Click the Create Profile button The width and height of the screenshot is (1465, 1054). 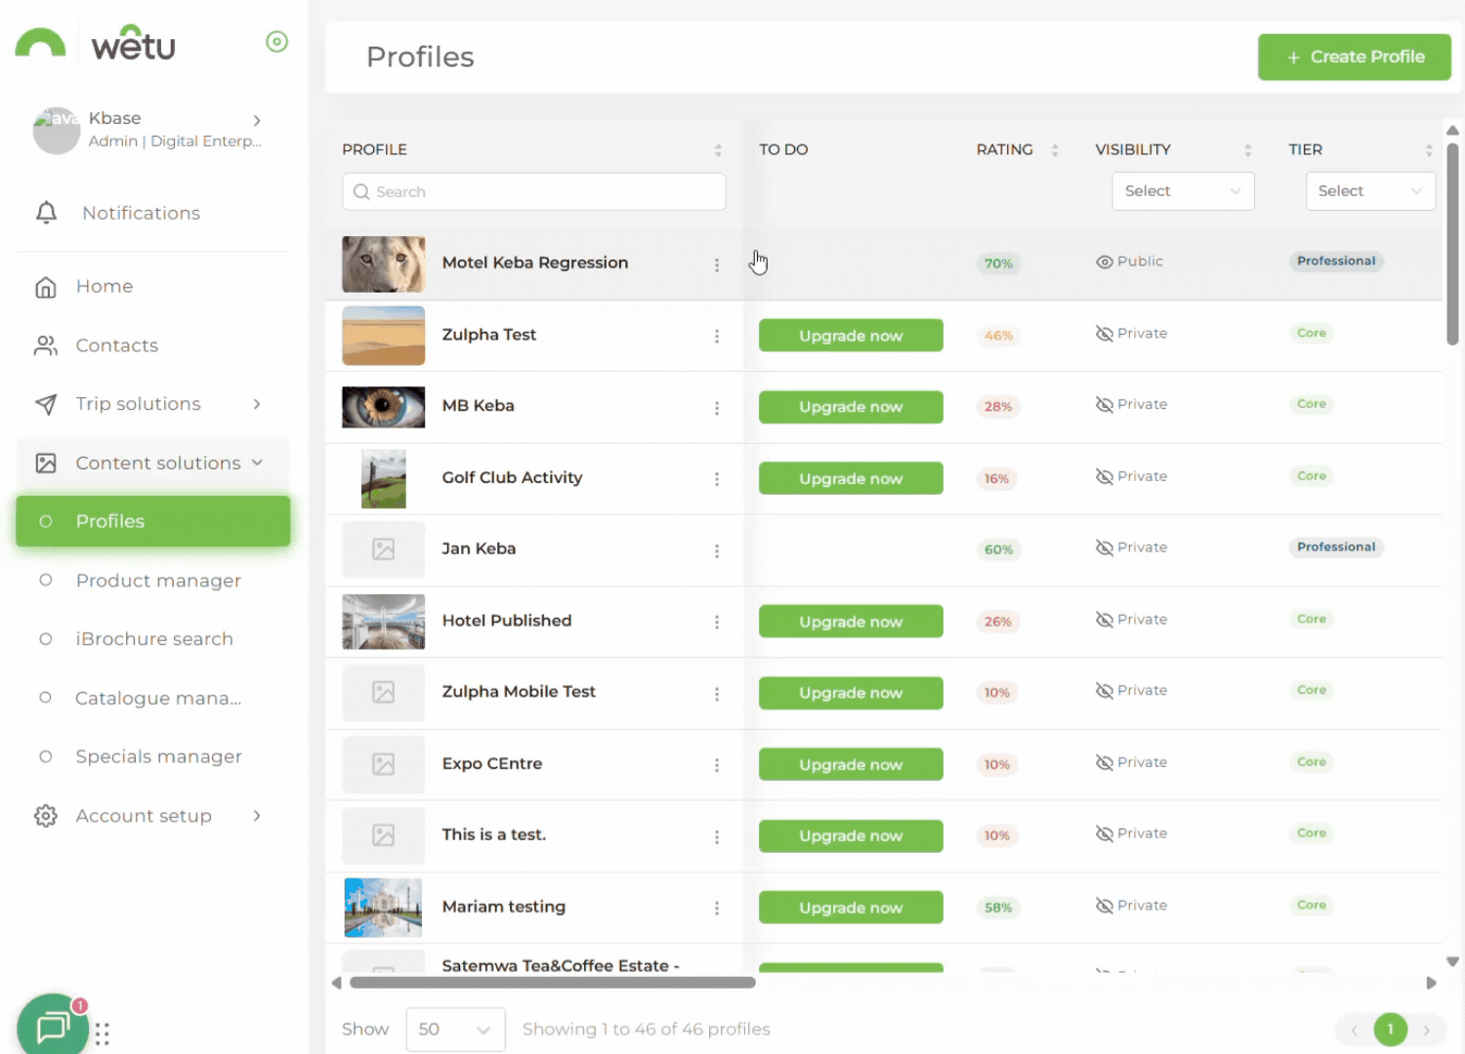(1355, 58)
